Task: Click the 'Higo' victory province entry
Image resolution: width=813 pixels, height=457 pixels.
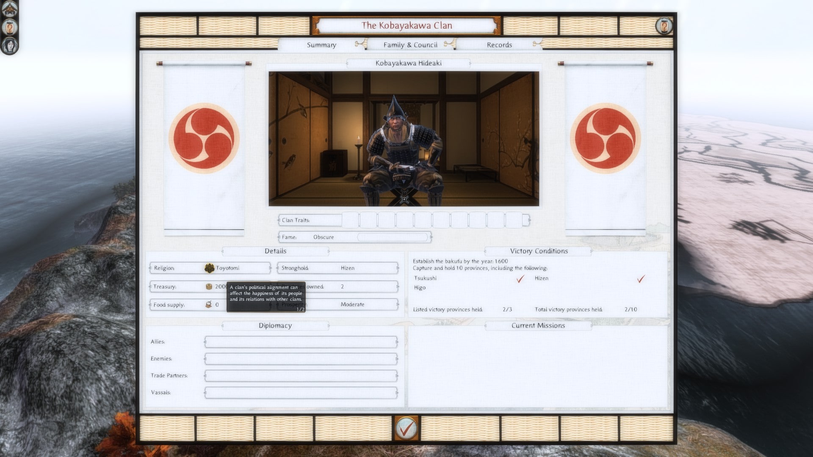Action: pos(420,287)
